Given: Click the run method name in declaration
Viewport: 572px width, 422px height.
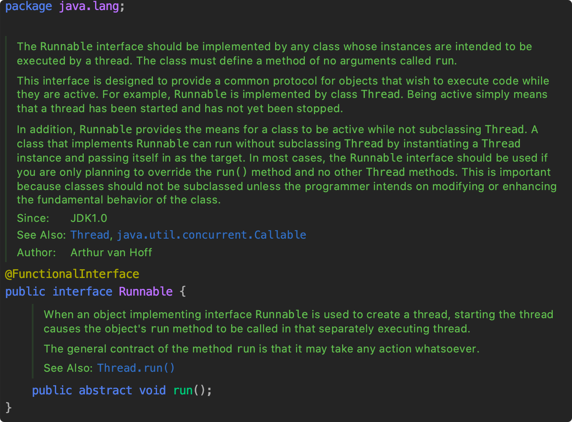Looking at the screenshot, I should pos(183,391).
